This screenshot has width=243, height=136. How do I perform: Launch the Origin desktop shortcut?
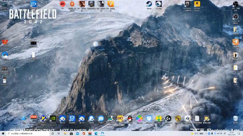coord(72,4)
